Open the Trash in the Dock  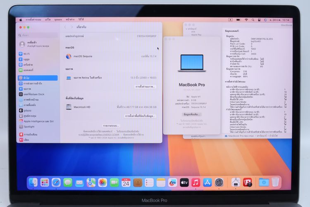pyautogui.click(x=275, y=183)
